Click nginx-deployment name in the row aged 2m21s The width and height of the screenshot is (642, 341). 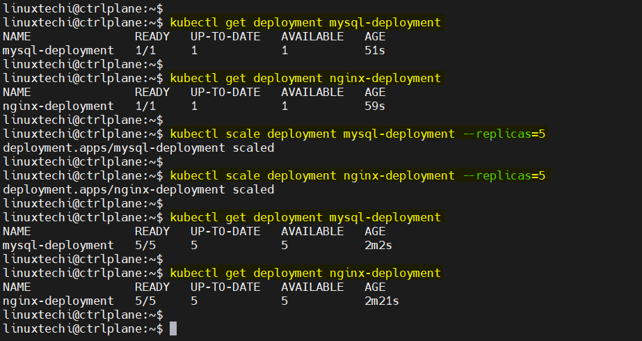pos(58,301)
